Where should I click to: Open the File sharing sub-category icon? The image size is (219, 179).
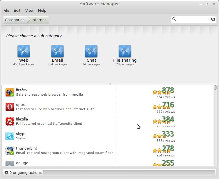click(x=125, y=51)
